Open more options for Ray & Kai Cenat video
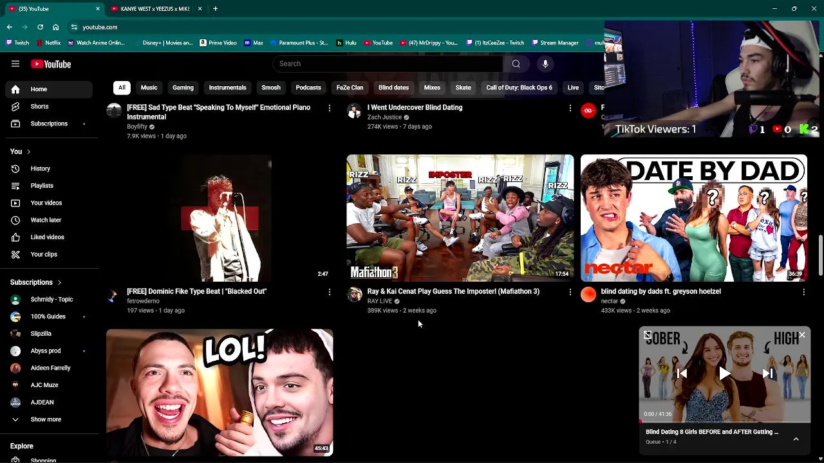The image size is (824, 463). (x=570, y=292)
